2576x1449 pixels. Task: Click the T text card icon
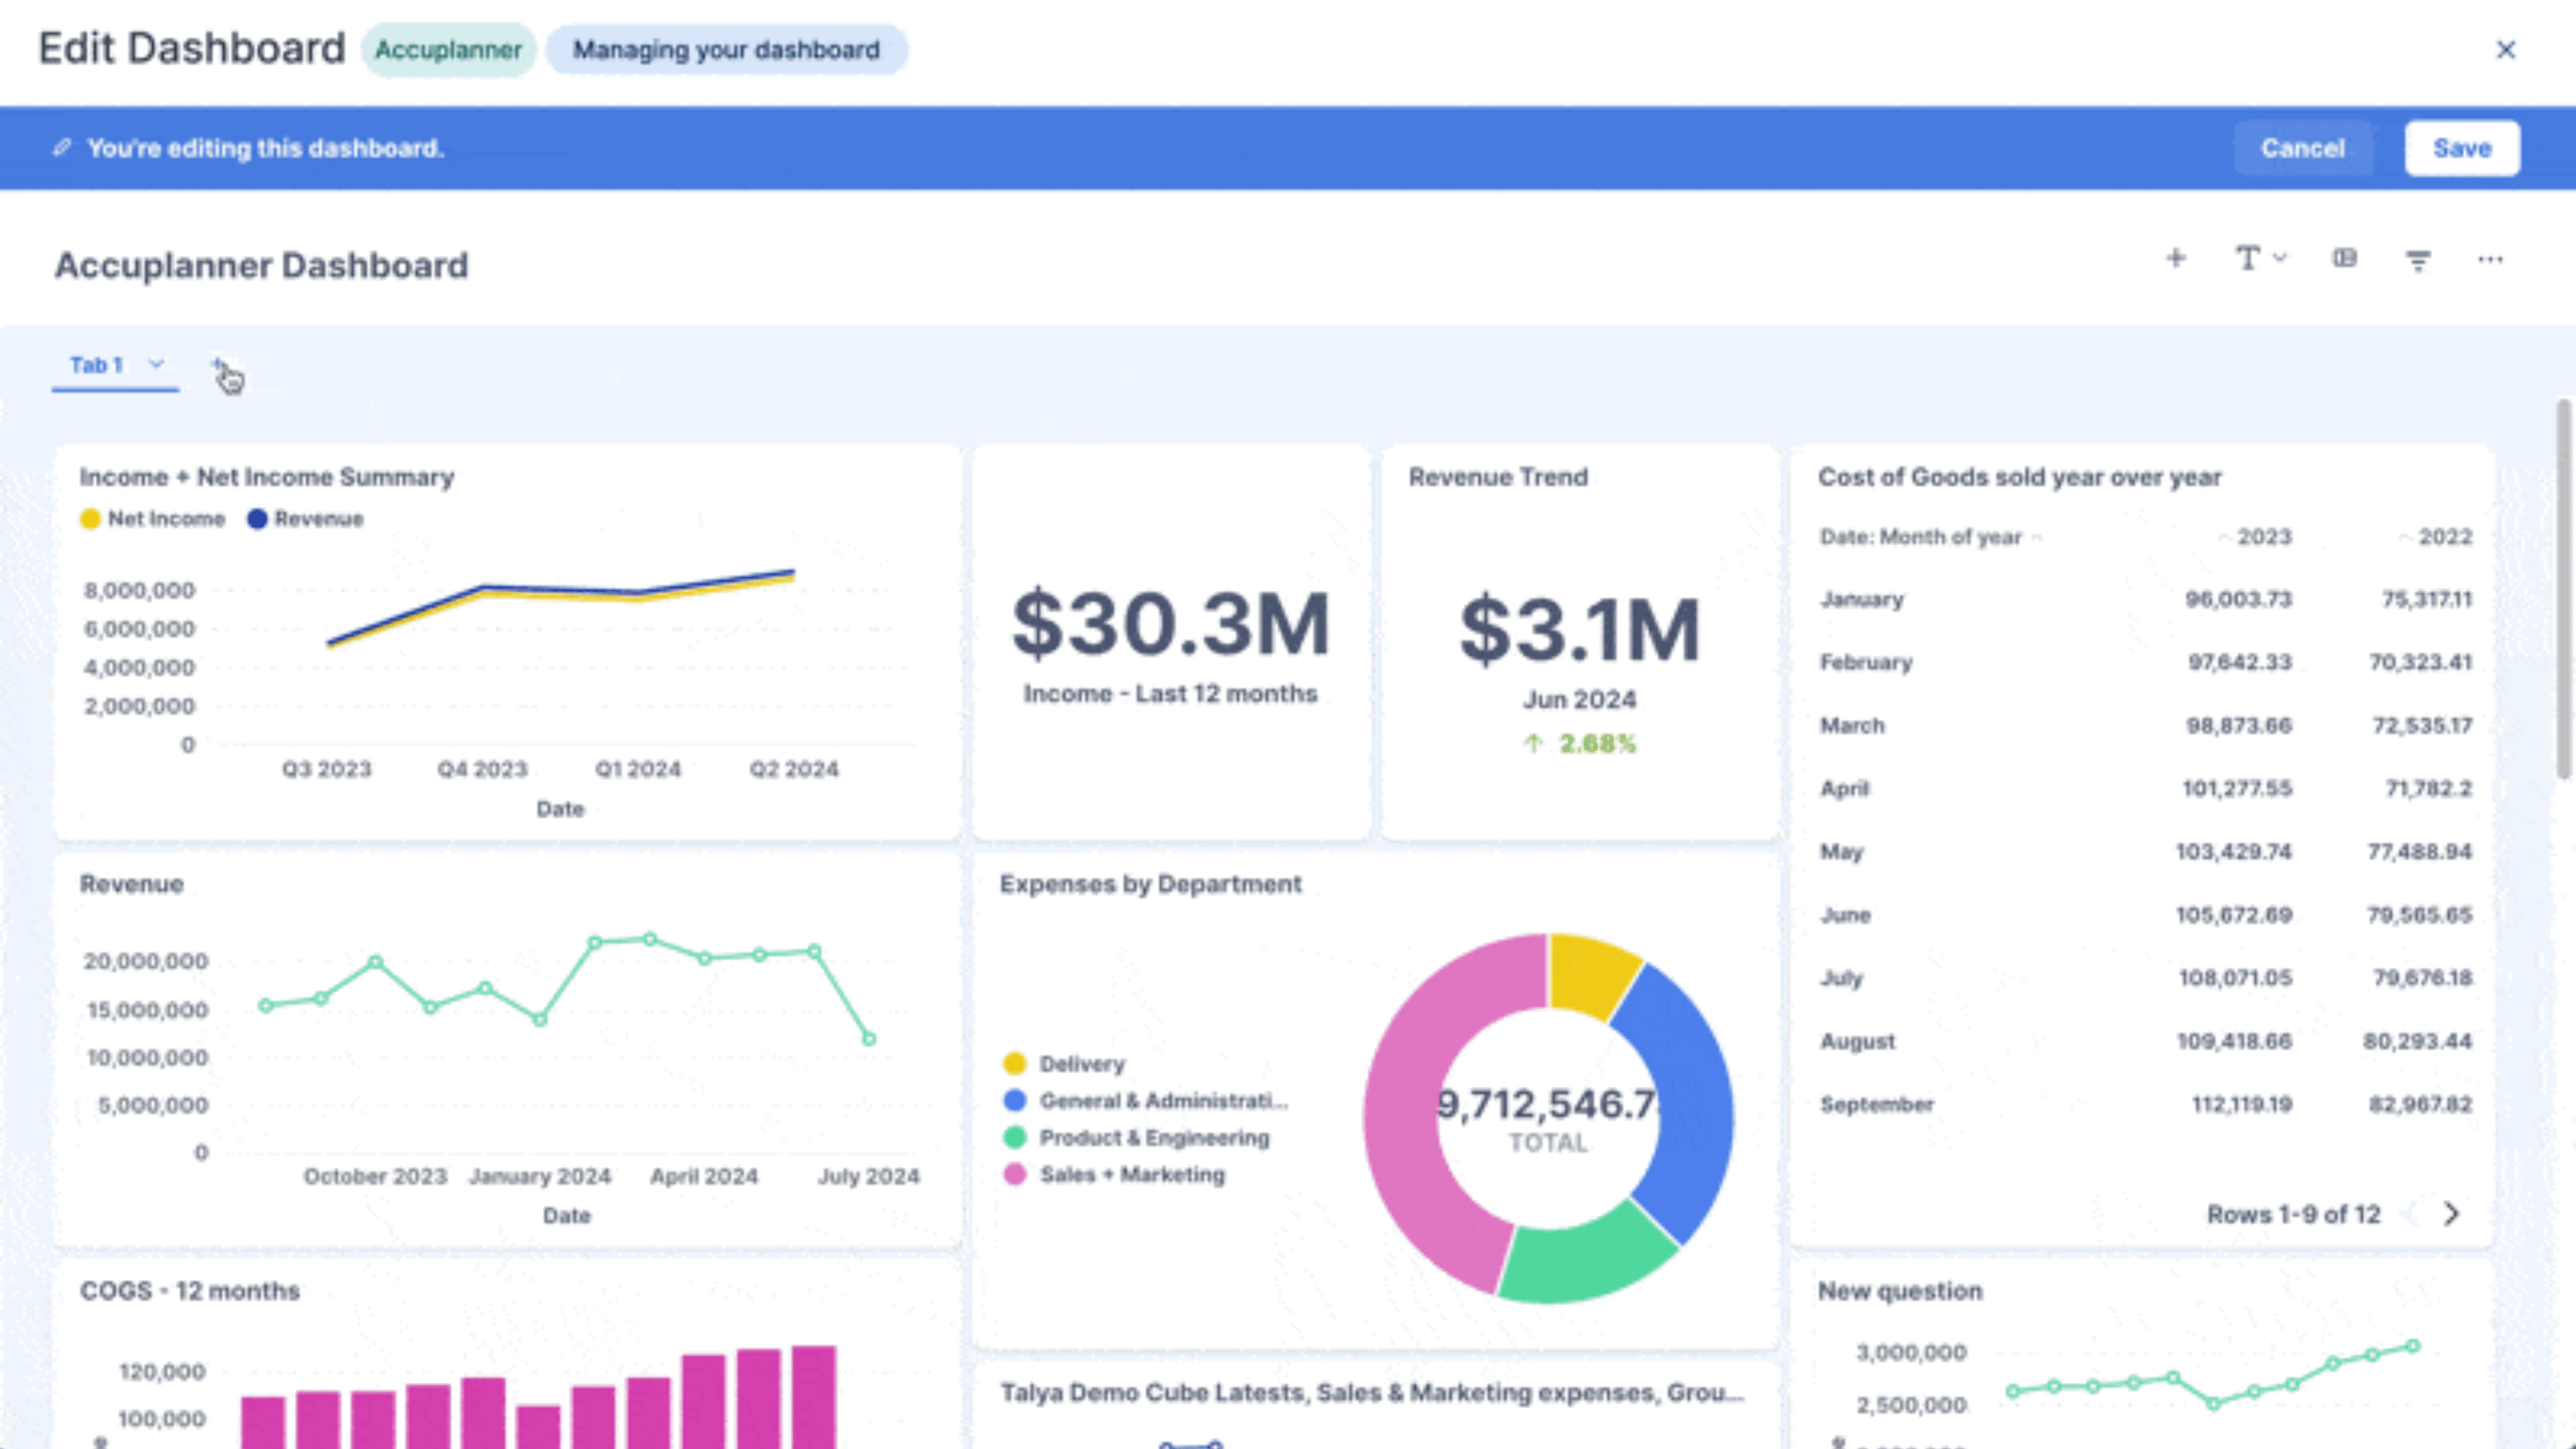tap(2247, 259)
